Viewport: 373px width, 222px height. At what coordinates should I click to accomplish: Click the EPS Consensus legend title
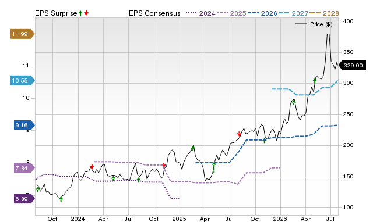(154, 13)
